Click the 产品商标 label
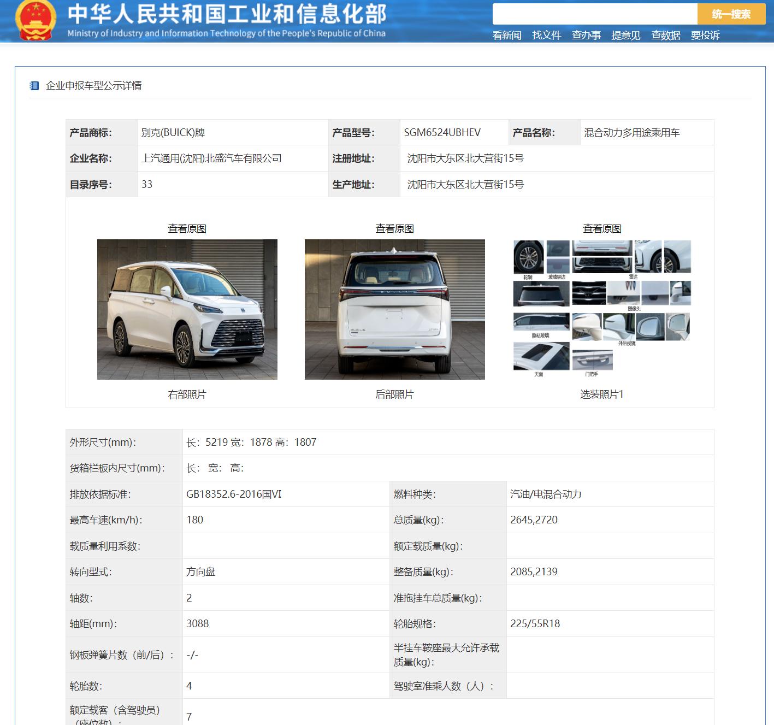 tap(91, 133)
